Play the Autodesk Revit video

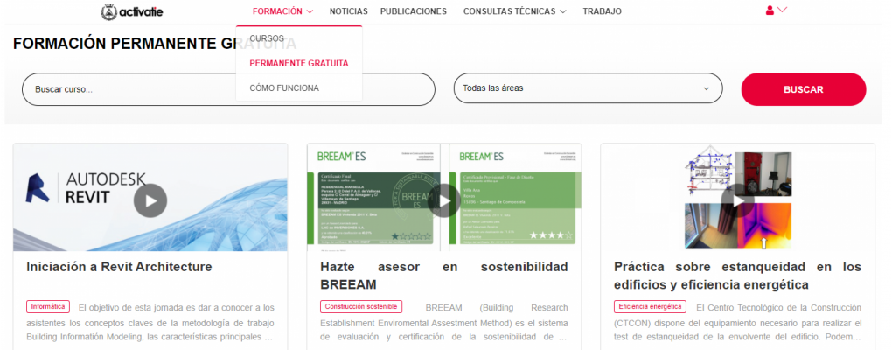(x=150, y=200)
